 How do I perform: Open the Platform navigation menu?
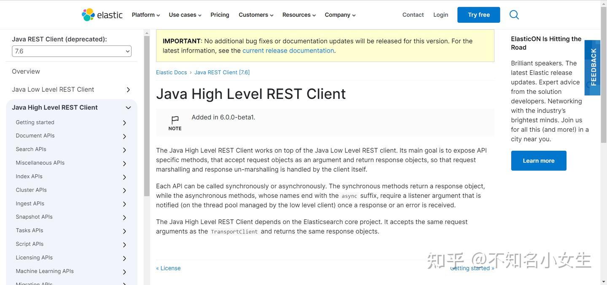pos(145,15)
